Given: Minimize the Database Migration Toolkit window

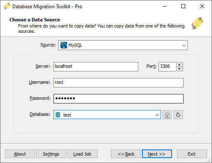Looking at the screenshot, I should coord(165,6).
